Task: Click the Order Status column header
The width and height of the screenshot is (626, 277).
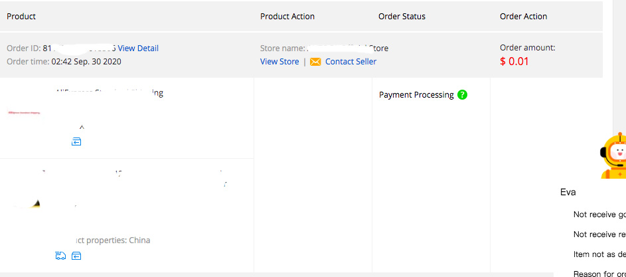Action: (x=402, y=17)
